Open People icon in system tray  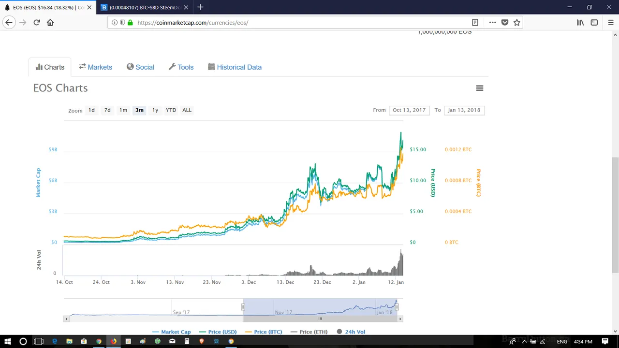tap(512, 341)
